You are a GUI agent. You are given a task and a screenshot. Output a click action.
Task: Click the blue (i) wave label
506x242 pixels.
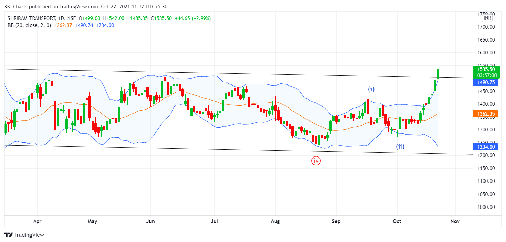[371, 89]
